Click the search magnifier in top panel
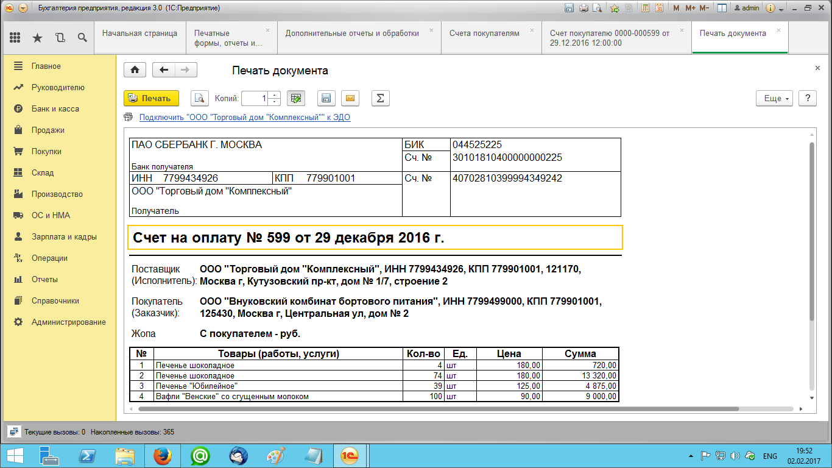 [x=82, y=38]
